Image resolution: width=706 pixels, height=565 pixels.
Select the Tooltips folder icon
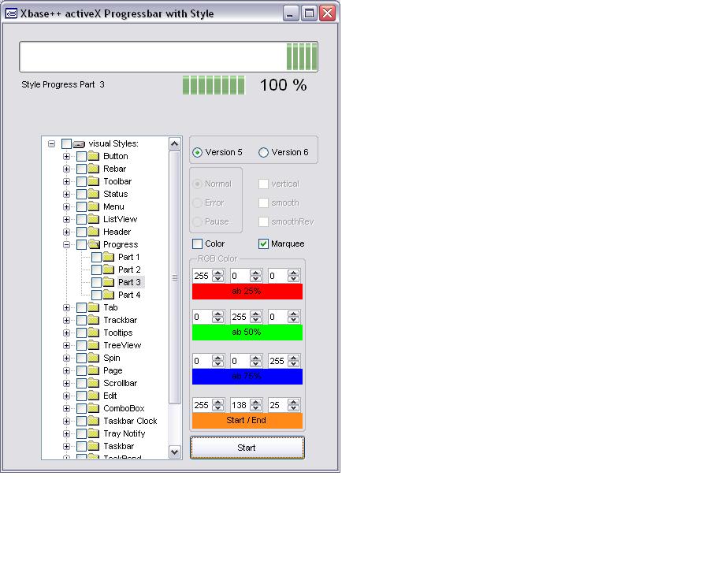point(94,333)
